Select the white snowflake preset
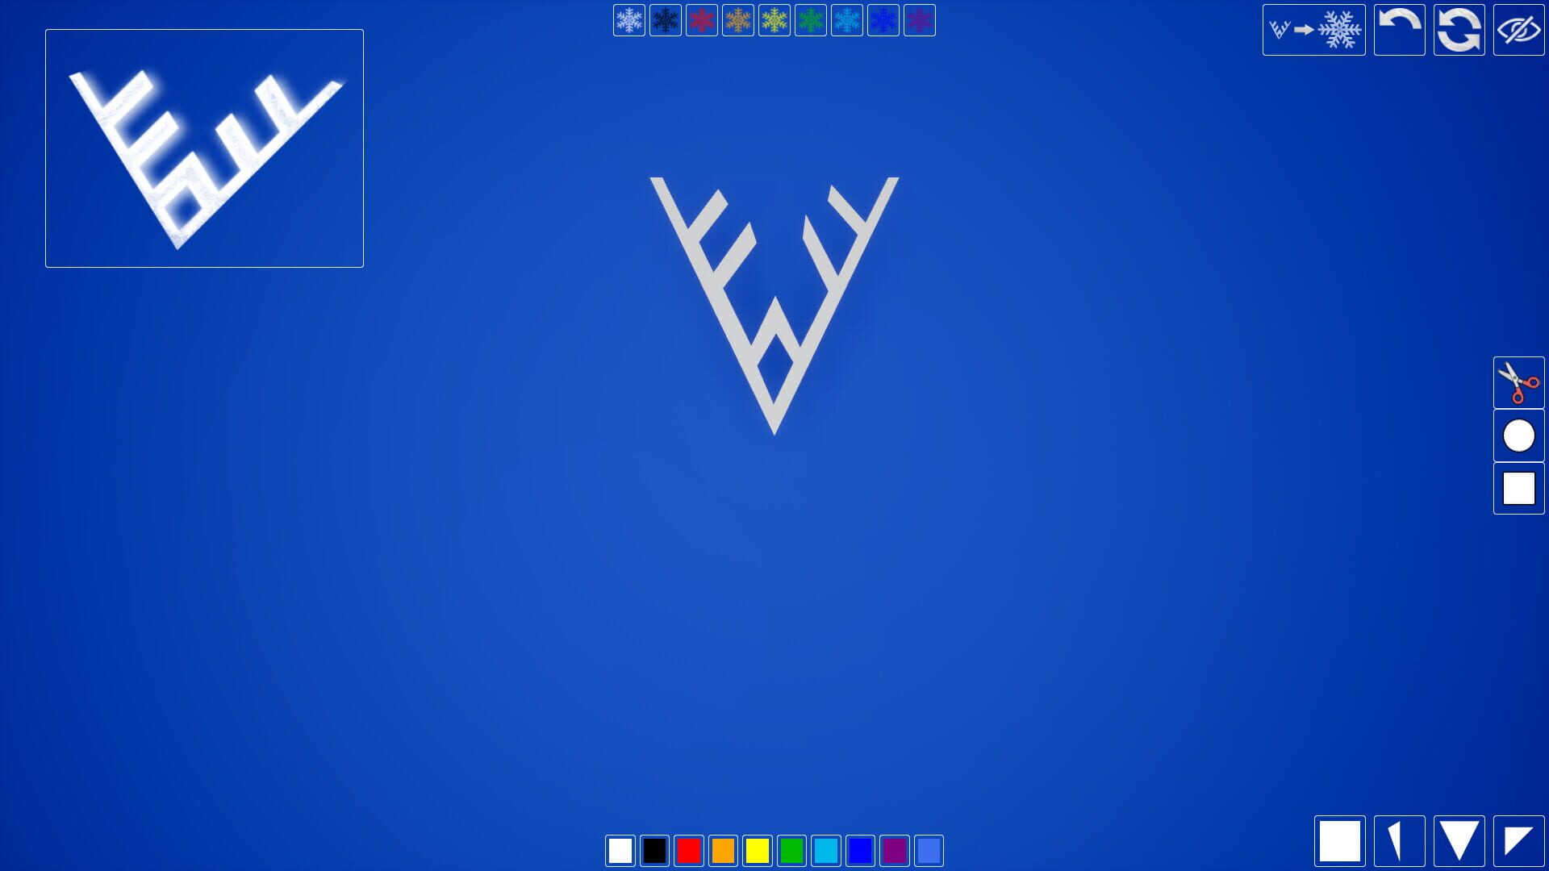The height and width of the screenshot is (871, 1549). click(x=628, y=21)
